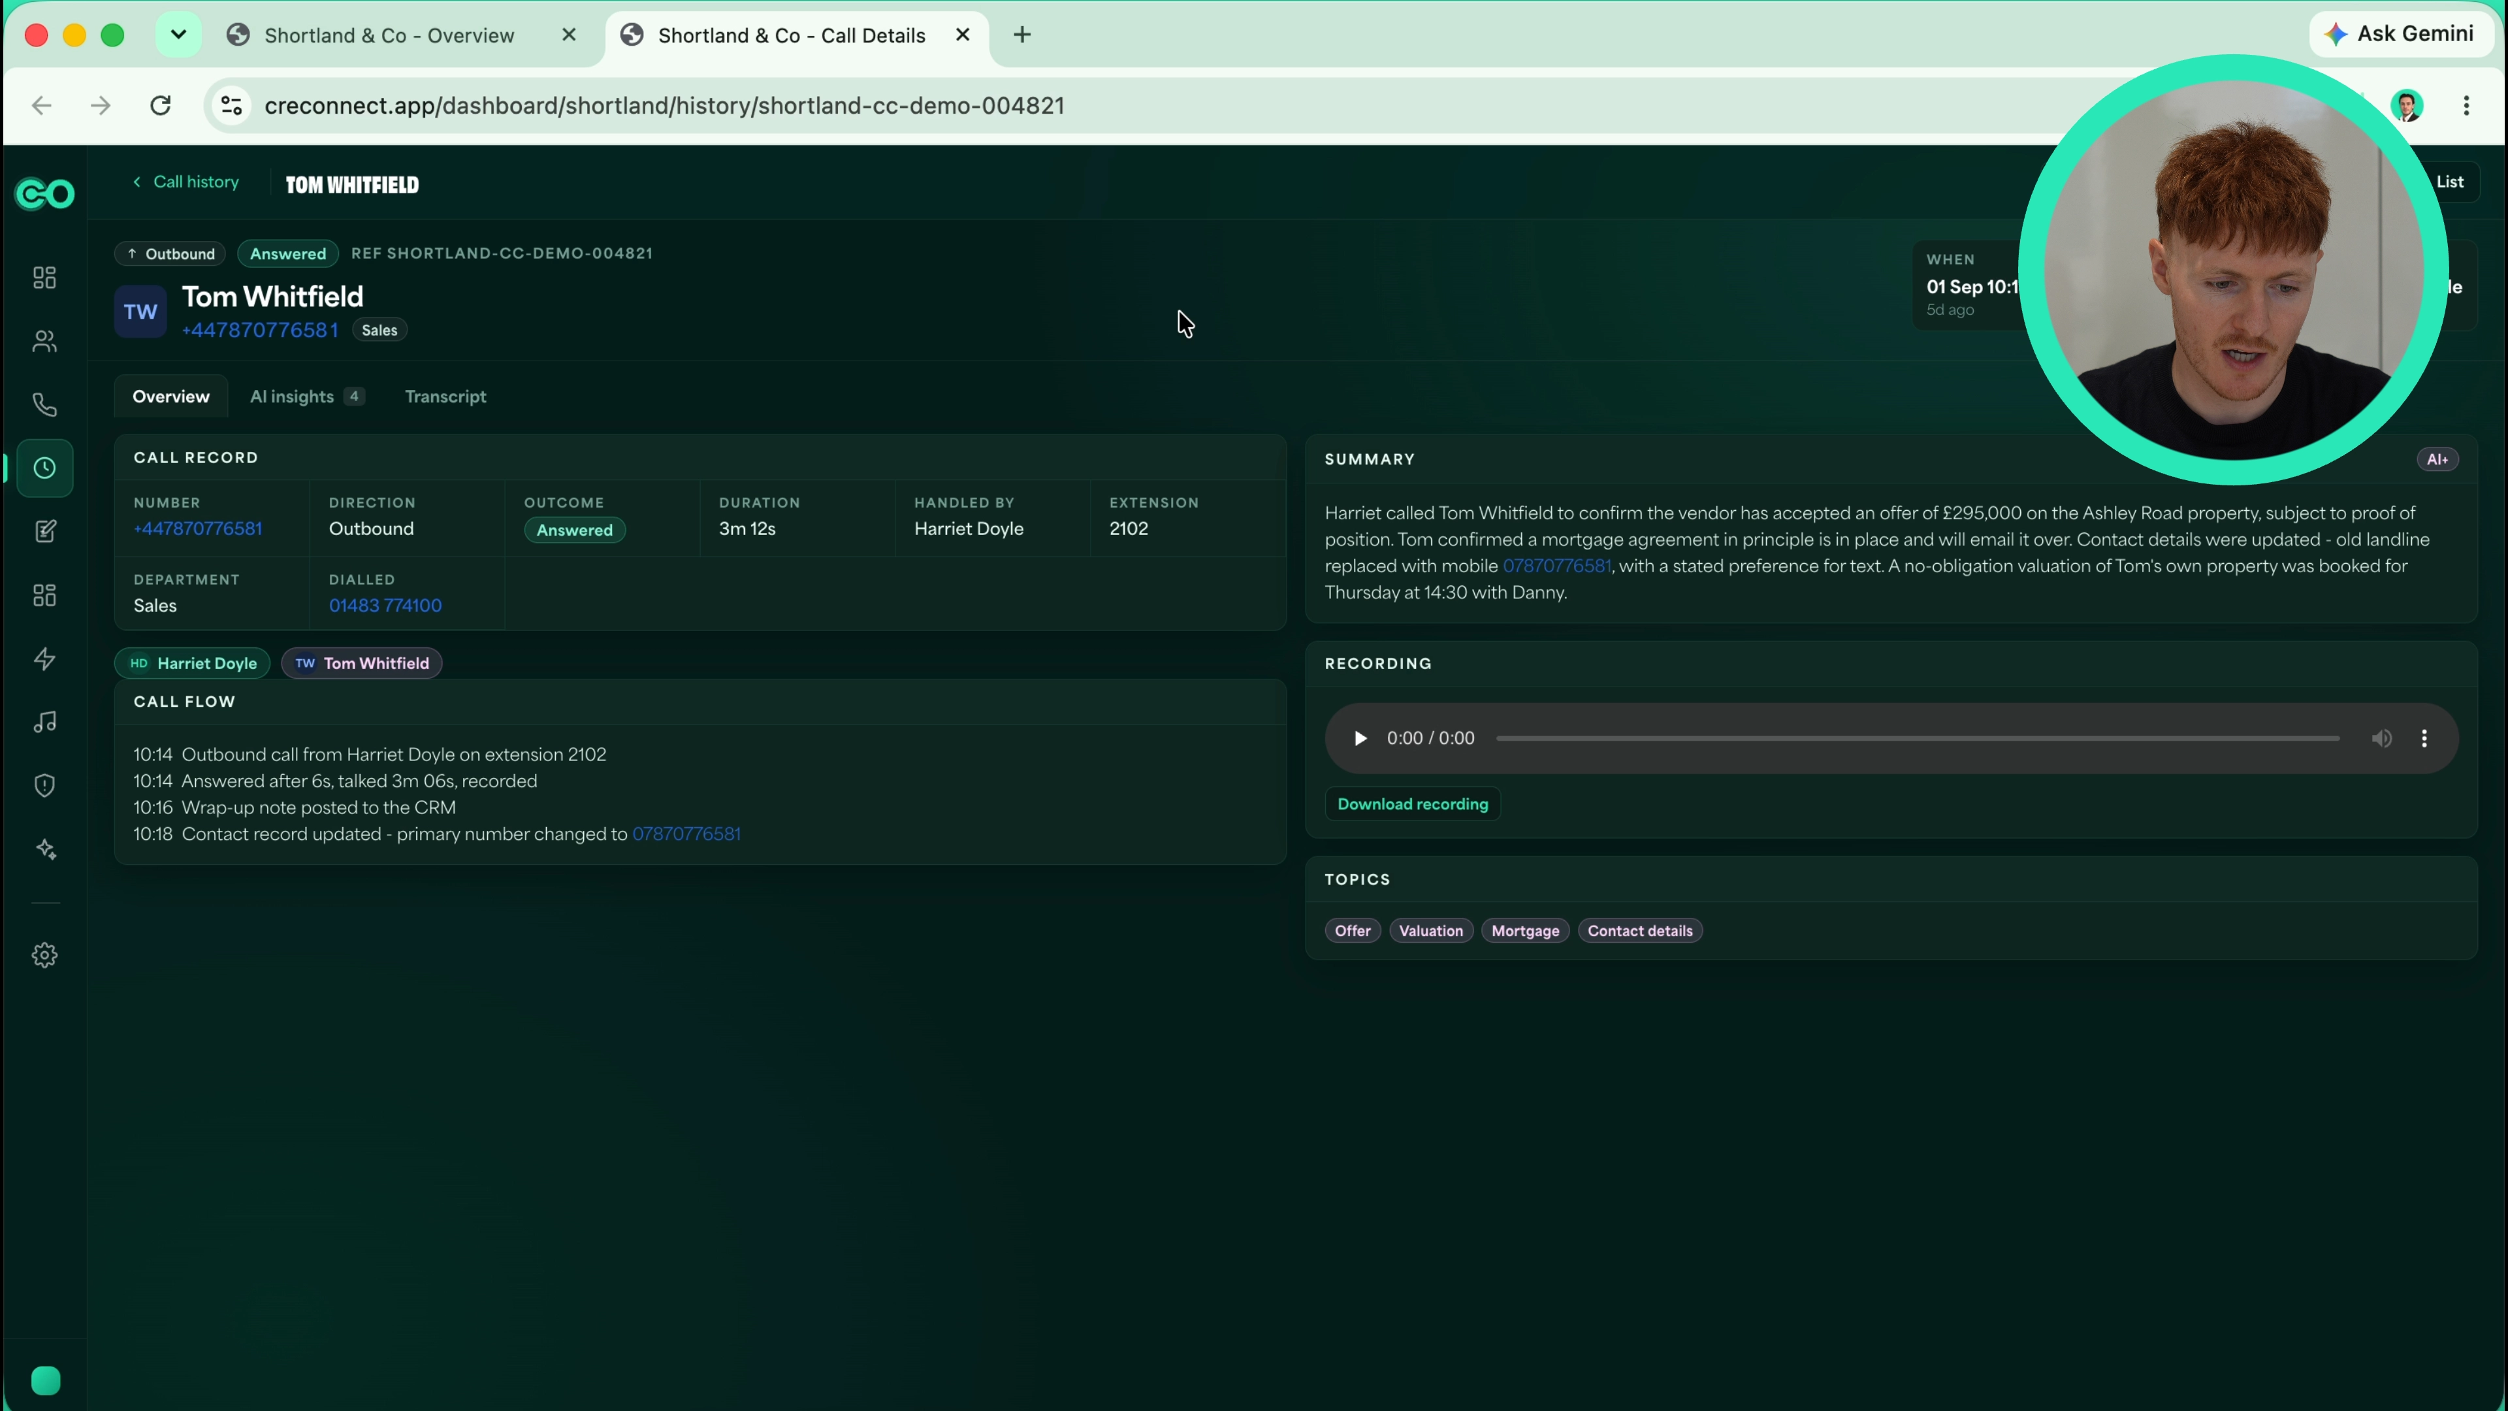Open site information icon in address bar
This screenshot has height=1411, width=2508.
point(232,105)
